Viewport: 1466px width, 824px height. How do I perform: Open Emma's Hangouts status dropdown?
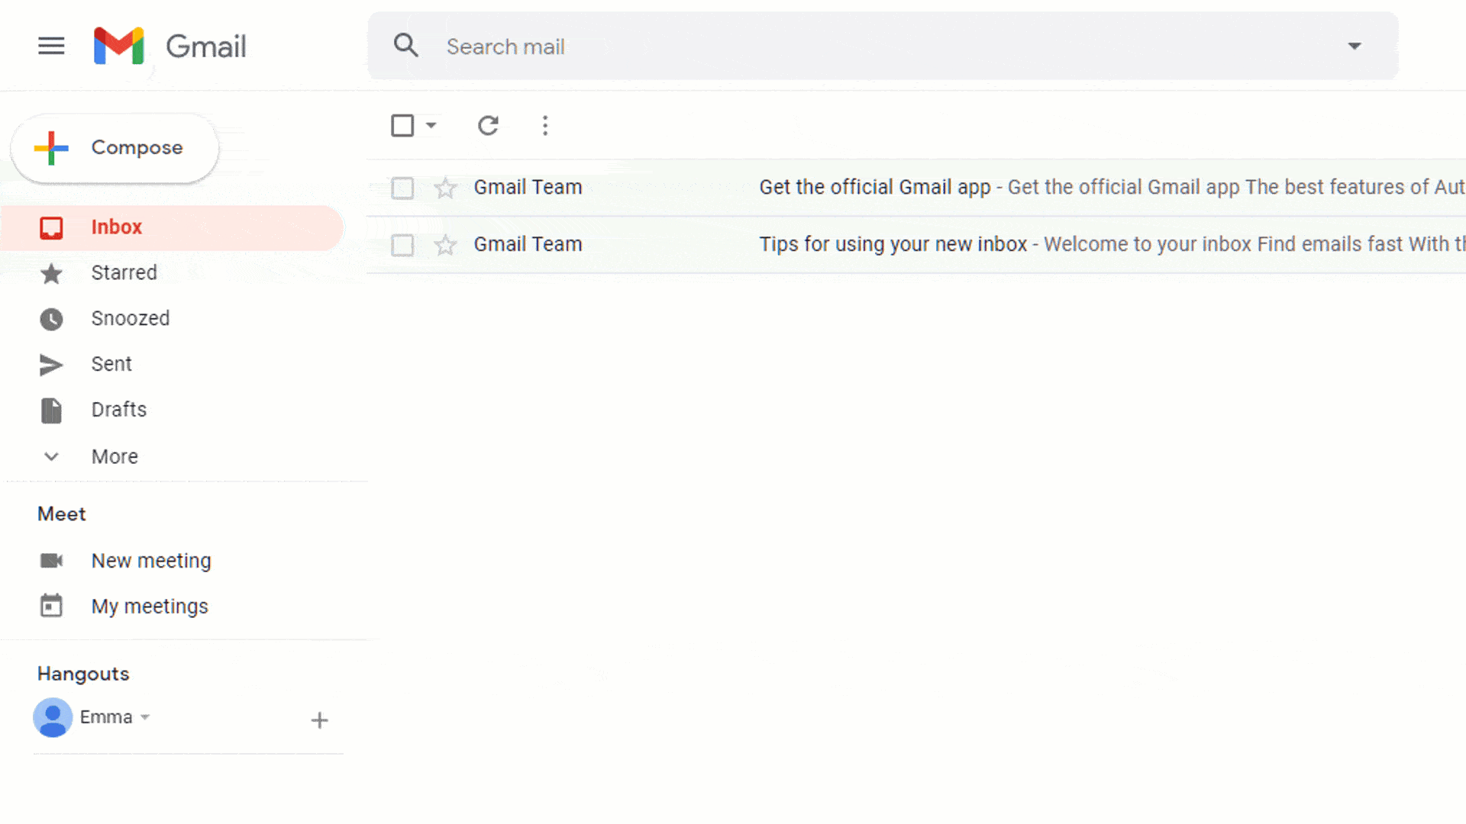145,717
